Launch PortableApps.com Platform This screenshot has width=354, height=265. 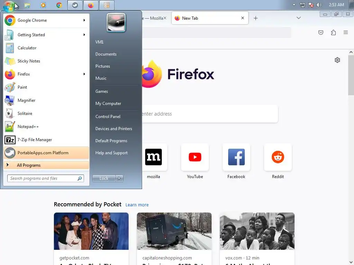(46, 153)
